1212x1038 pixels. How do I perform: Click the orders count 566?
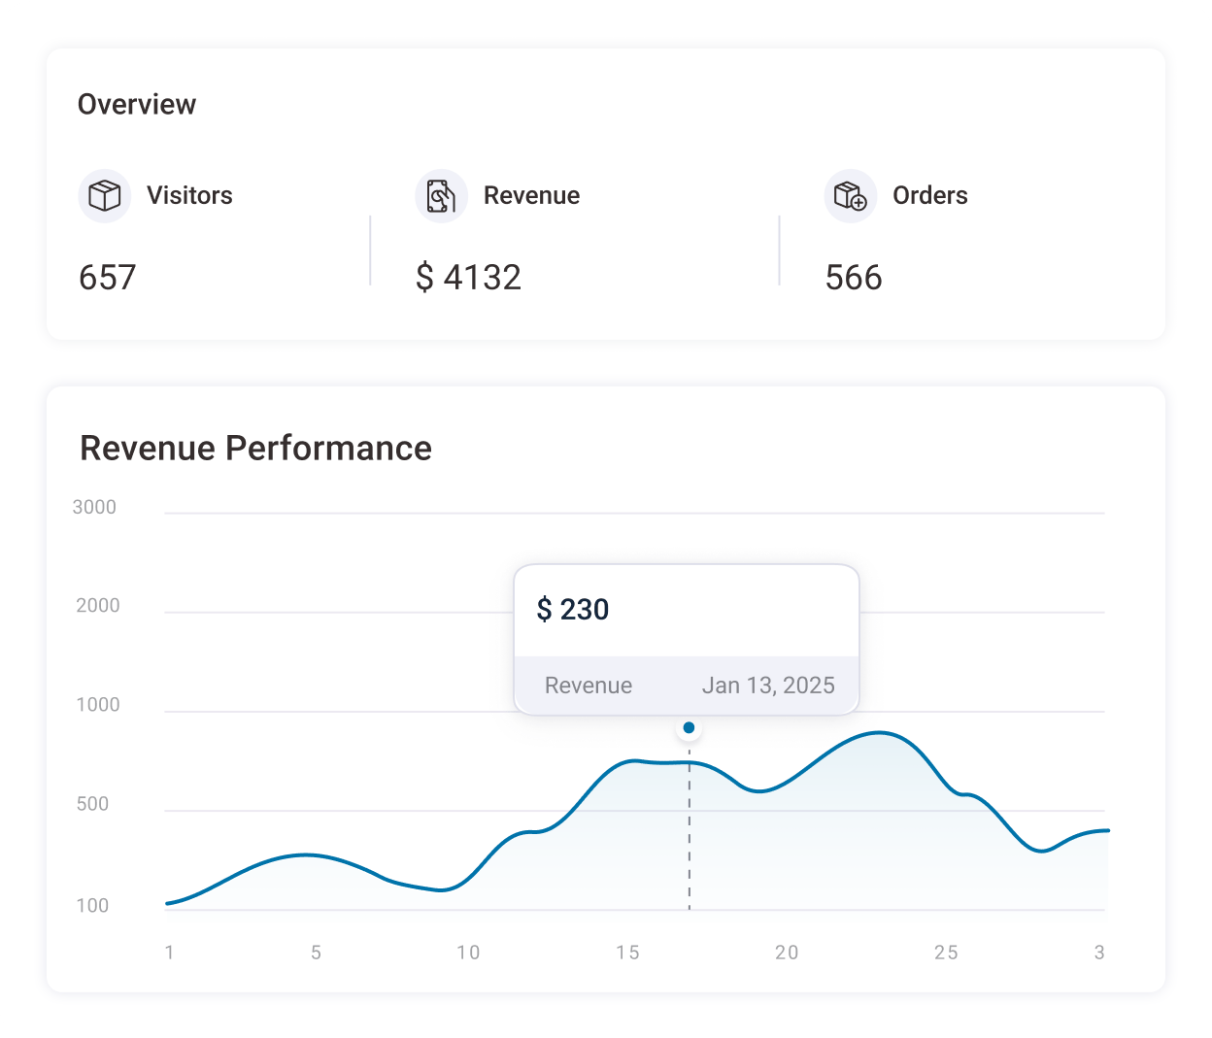pos(854,278)
